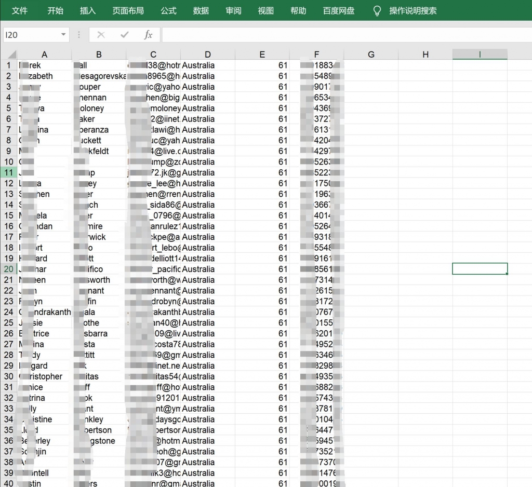The height and width of the screenshot is (487, 532).
Task: Click cell C11 with '72.jk@g'
Action: pos(153,172)
